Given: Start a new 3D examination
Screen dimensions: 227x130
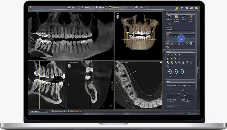Looking at the screenshot, I should pos(176,17).
